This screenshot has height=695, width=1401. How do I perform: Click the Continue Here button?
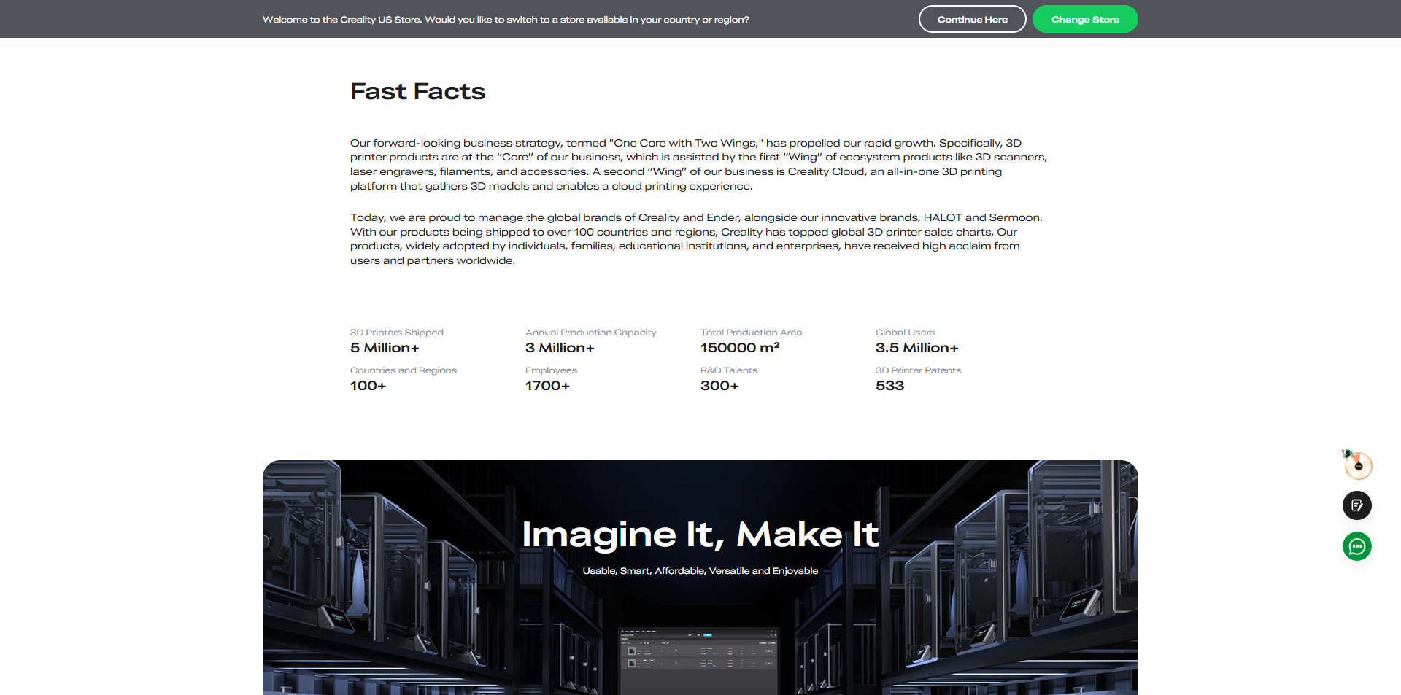(972, 19)
